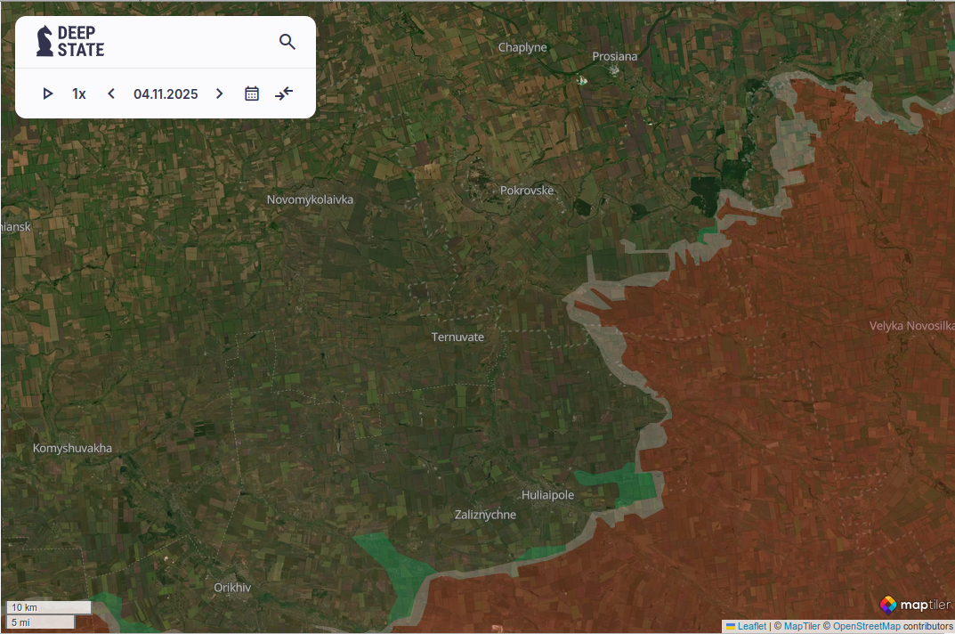Open the map search magnifier
The width and height of the screenshot is (955, 634).
click(x=287, y=42)
